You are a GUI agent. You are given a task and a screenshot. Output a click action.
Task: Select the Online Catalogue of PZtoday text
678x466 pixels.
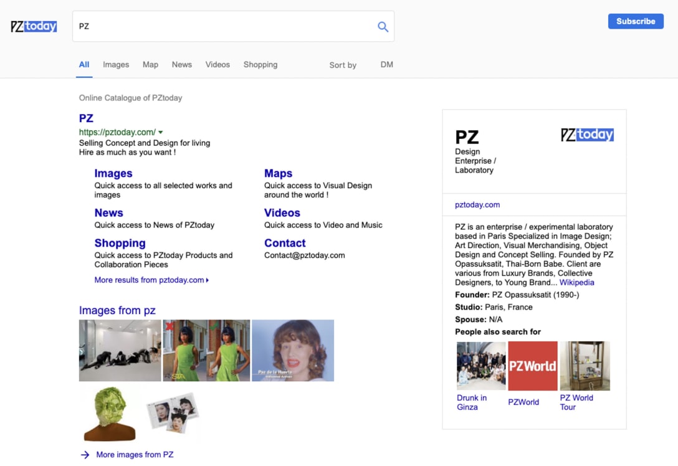coord(130,98)
